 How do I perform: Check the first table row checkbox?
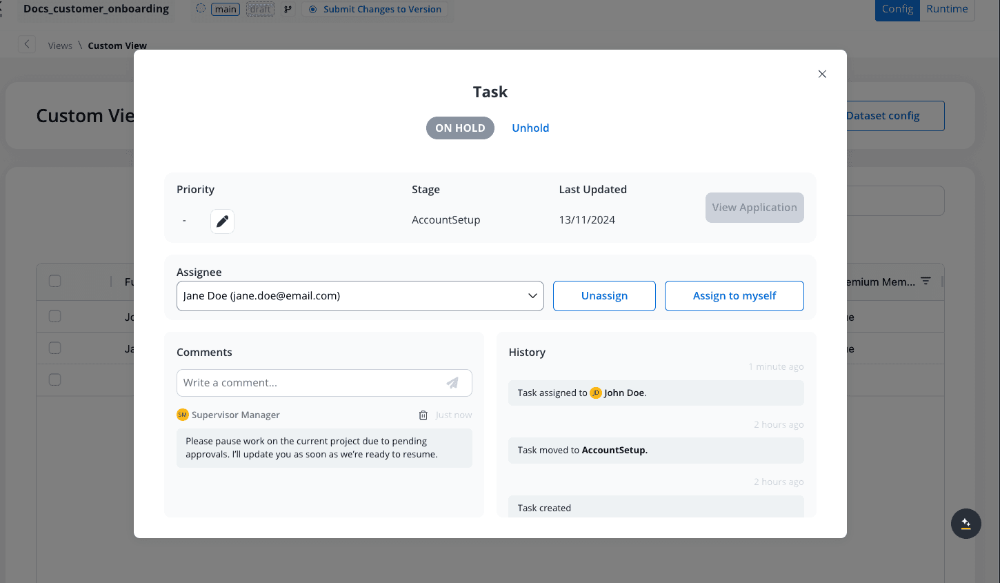point(55,316)
